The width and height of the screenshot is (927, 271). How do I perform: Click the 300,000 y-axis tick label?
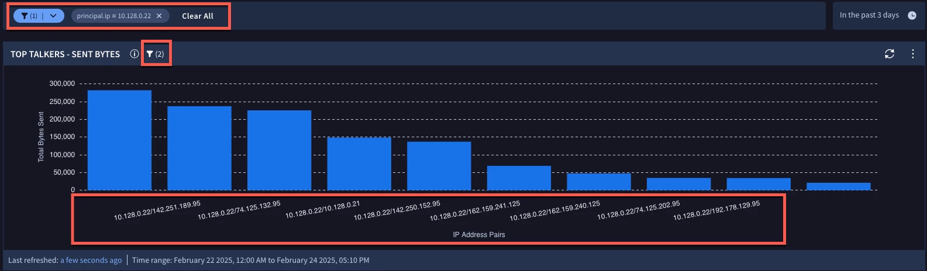[62, 84]
